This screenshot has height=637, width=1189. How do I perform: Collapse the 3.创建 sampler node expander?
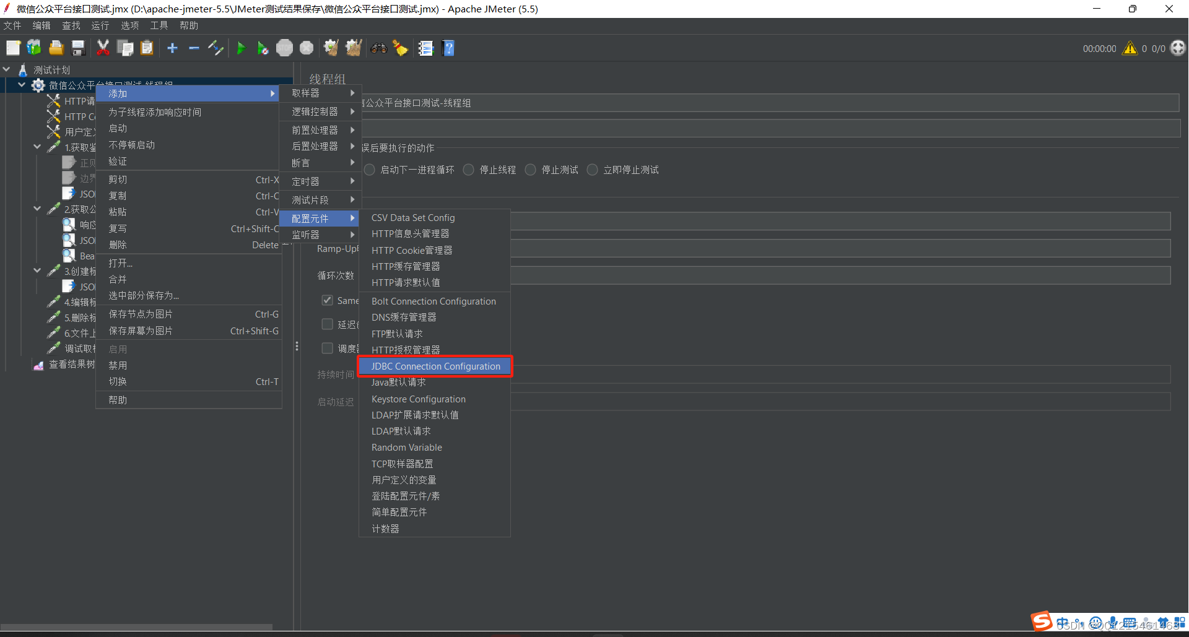[37, 271]
